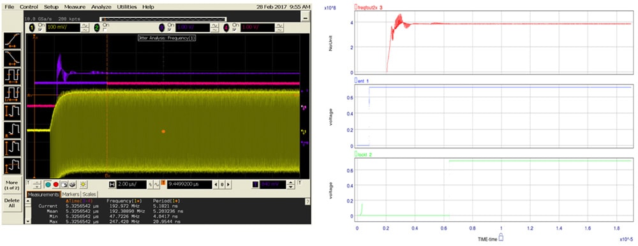Switch to the Scales tab

[x=89, y=194]
